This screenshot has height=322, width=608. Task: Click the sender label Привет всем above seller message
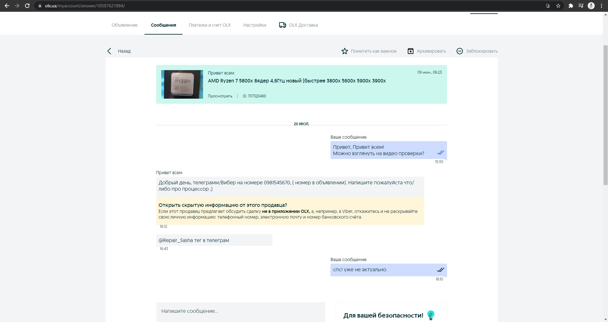pos(169,173)
